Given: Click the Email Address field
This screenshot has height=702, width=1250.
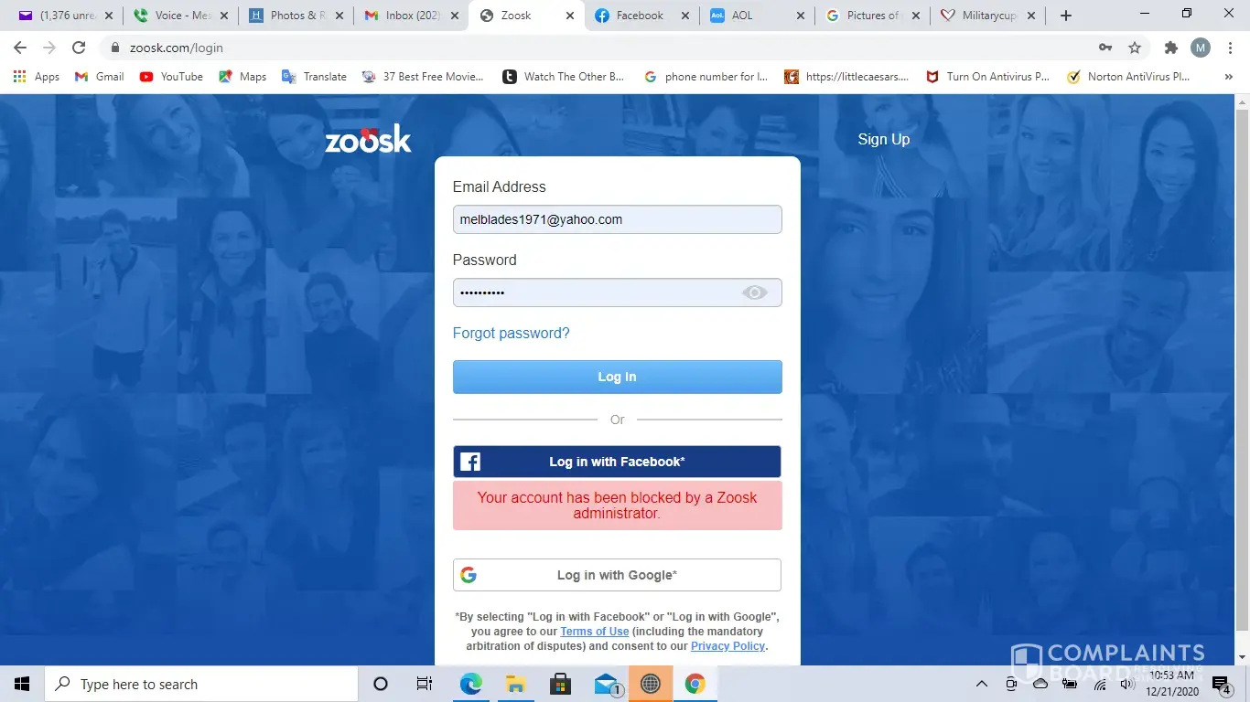Looking at the screenshot, I should tap(618, 219).
